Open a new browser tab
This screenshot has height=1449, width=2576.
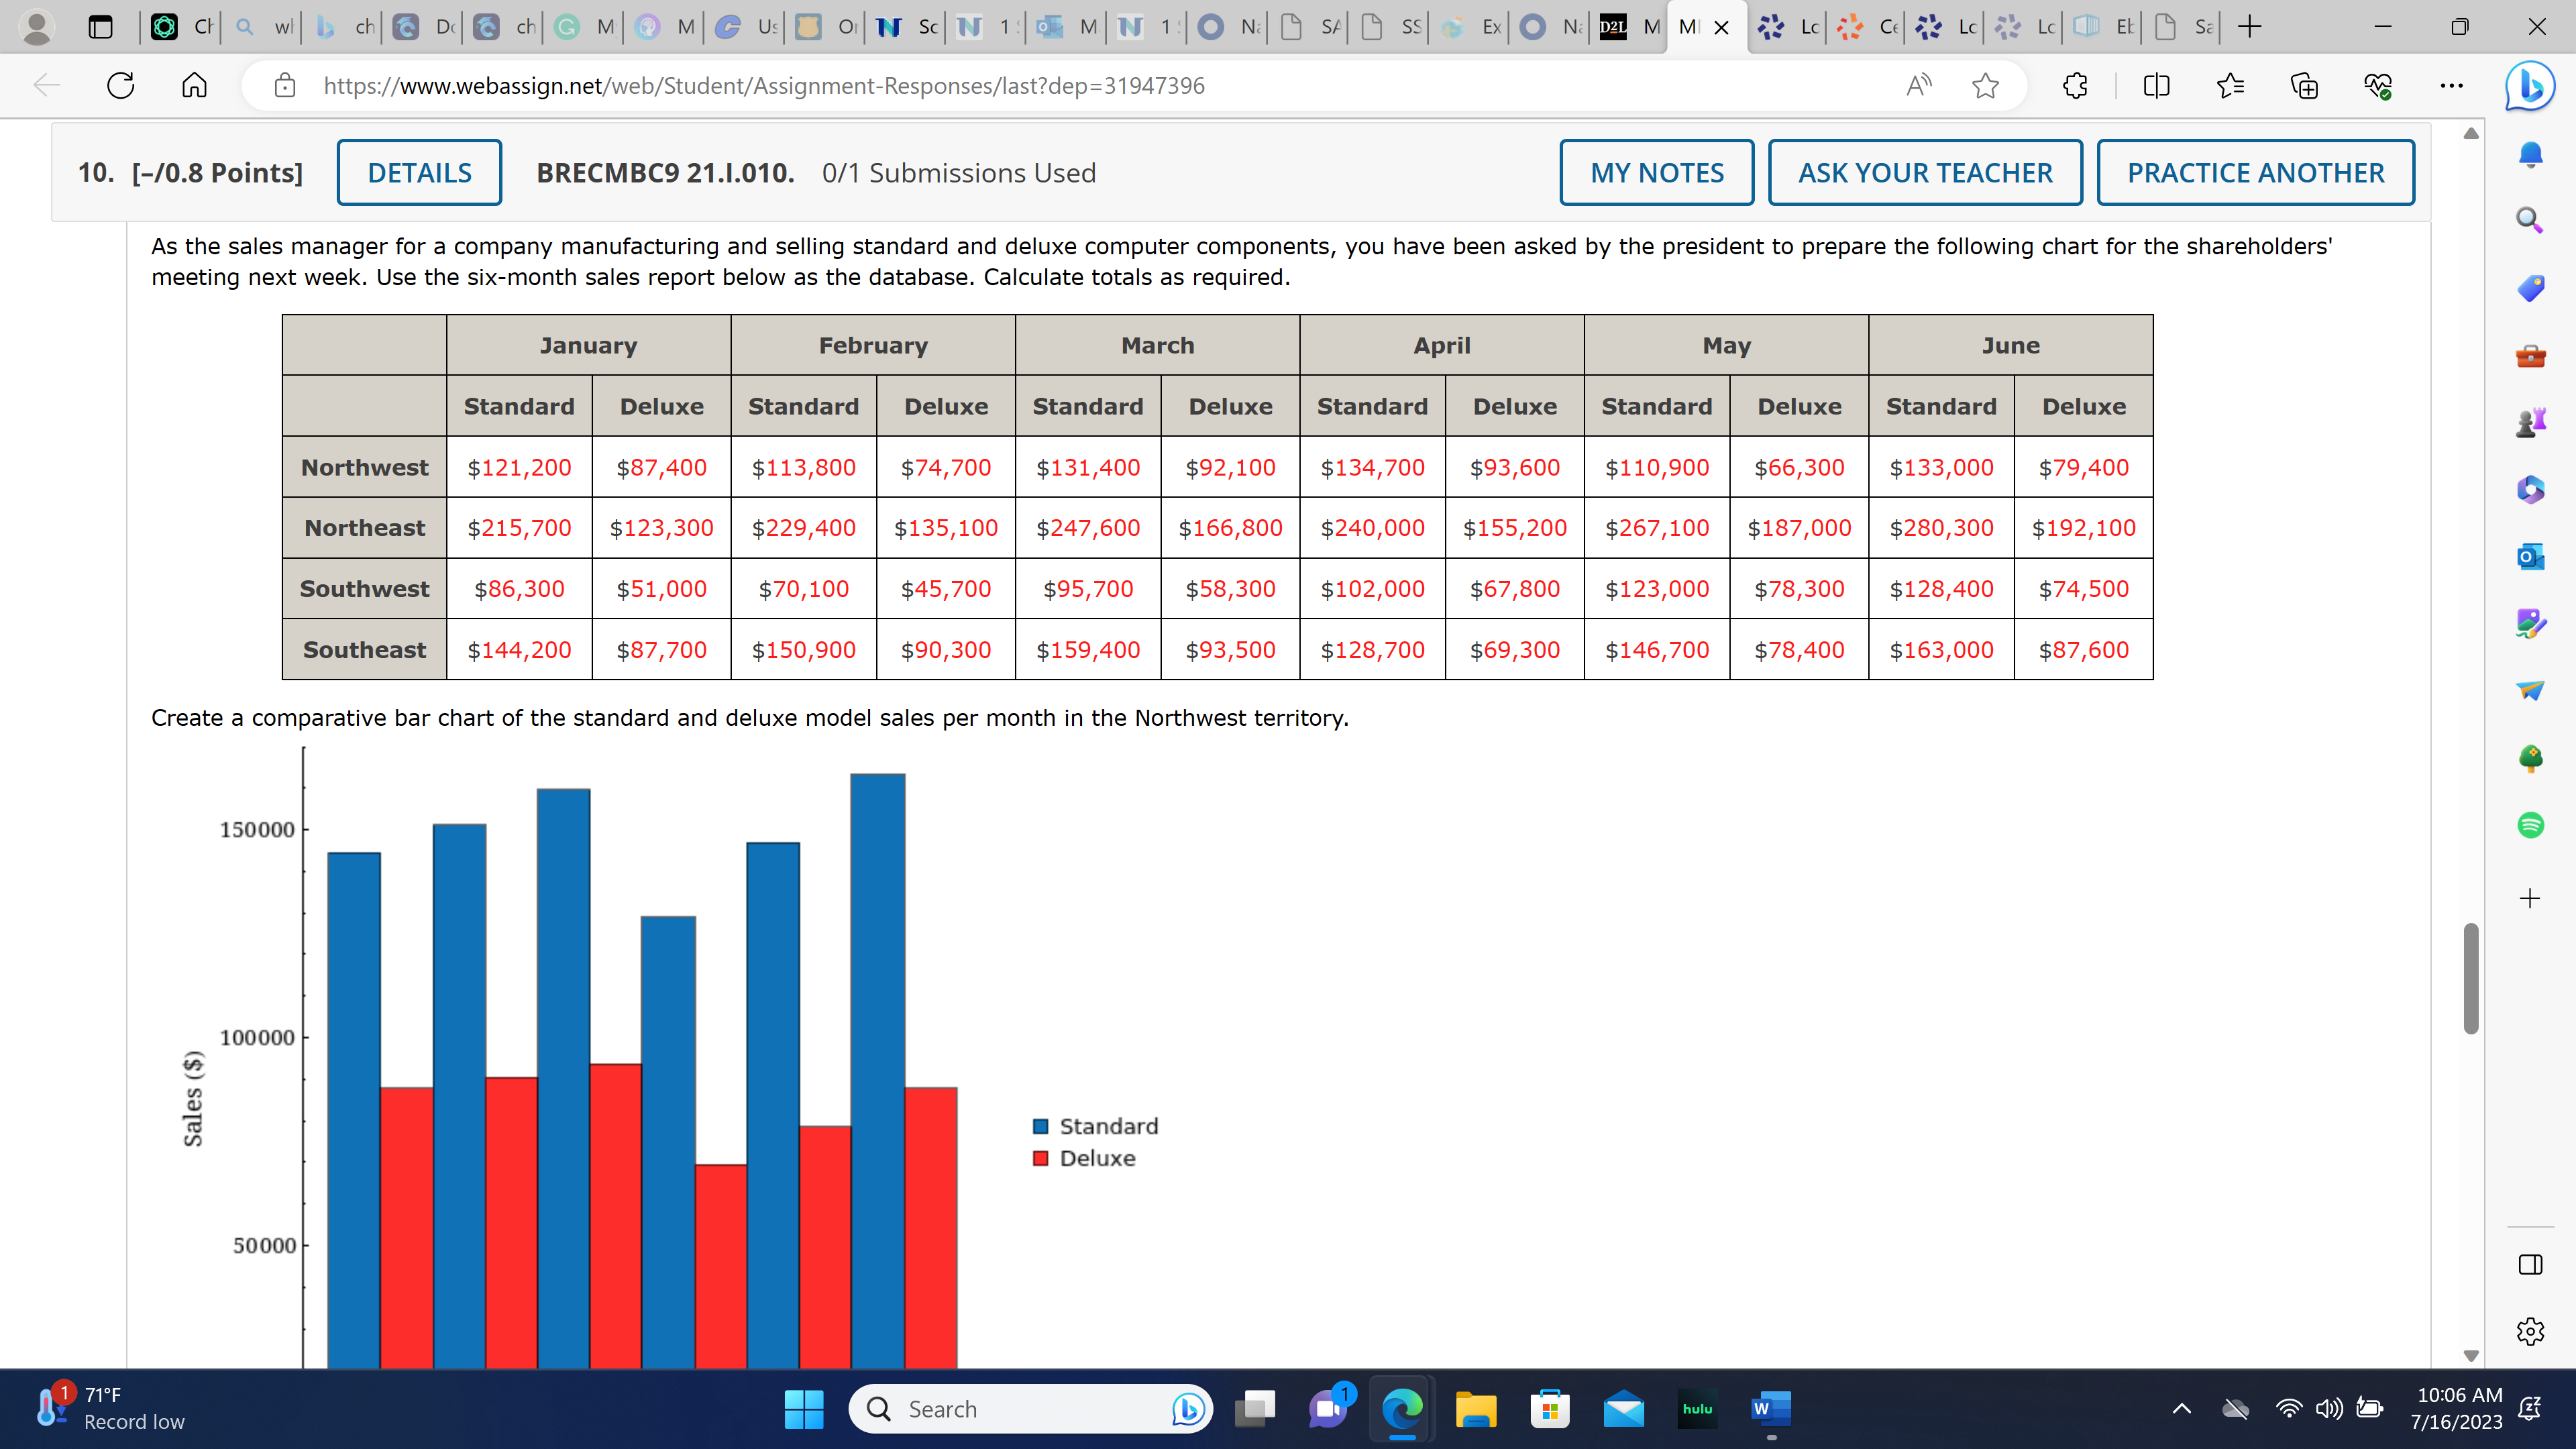click(x=2250, y=27)
